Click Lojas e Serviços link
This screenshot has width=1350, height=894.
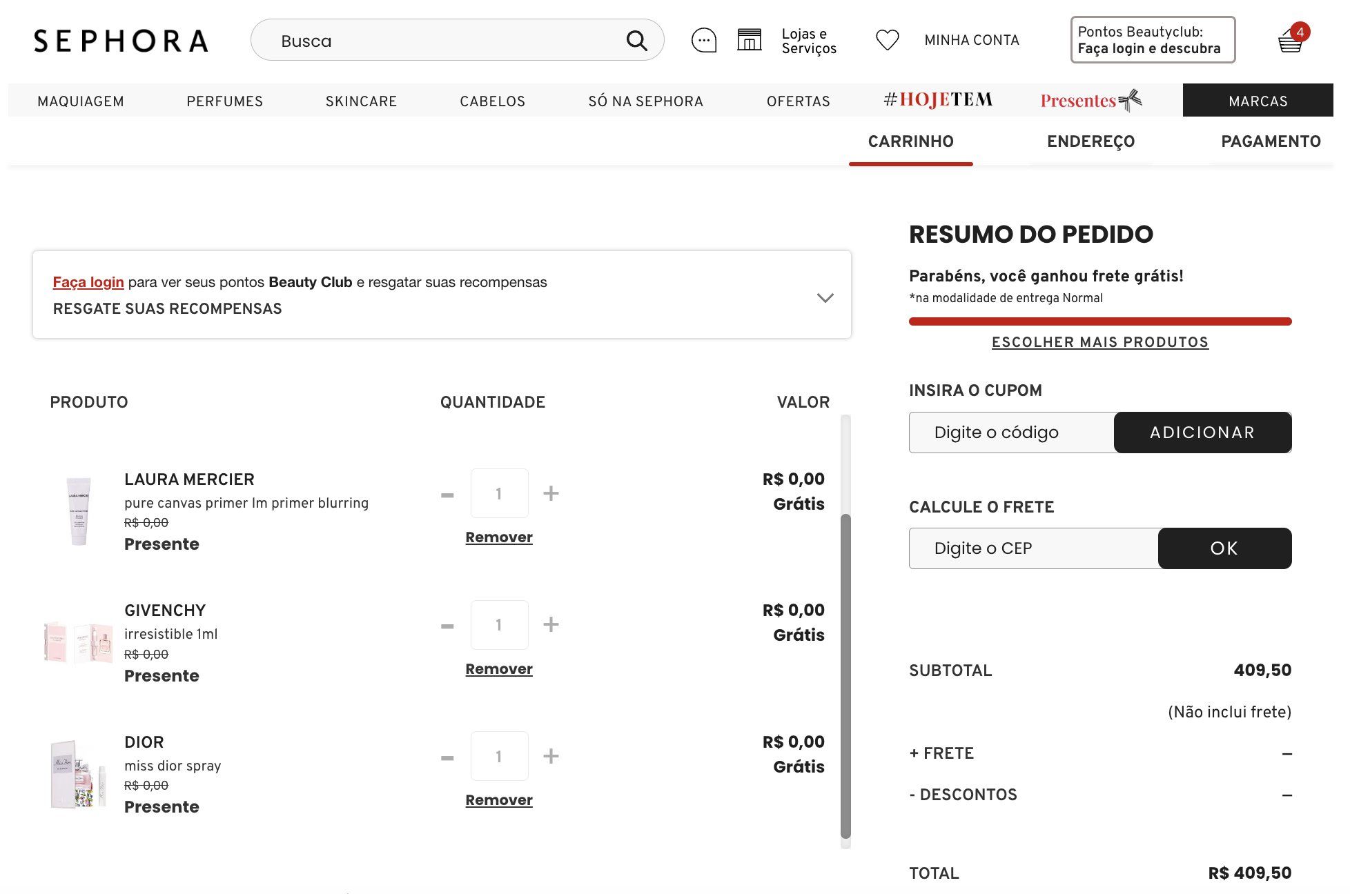click(x=809, y=41)
